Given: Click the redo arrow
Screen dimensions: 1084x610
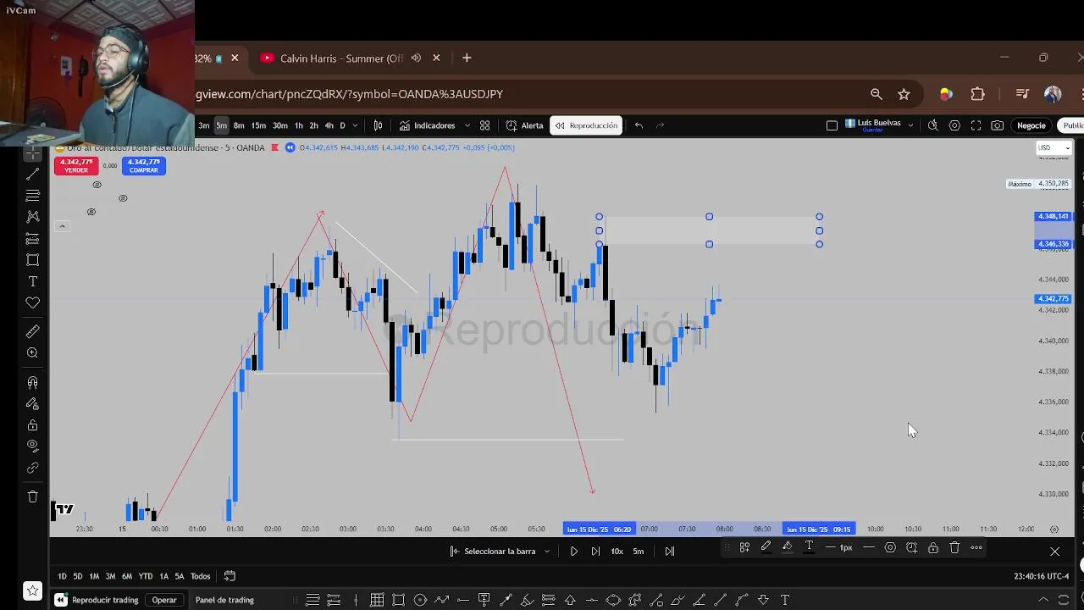Looking at the screenshot, I should (660, 125).
